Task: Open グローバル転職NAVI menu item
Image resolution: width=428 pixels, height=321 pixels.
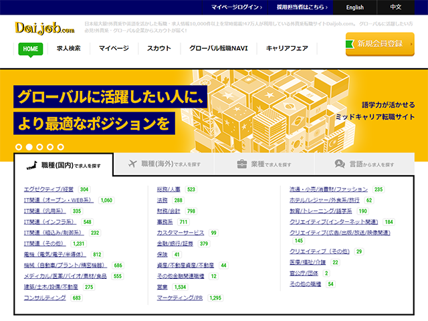Action: click(x=219, y=49)
